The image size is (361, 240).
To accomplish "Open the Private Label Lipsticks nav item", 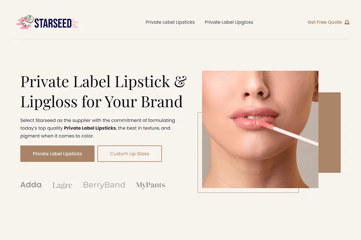I will pyautogui.click(x=170, y=22).
